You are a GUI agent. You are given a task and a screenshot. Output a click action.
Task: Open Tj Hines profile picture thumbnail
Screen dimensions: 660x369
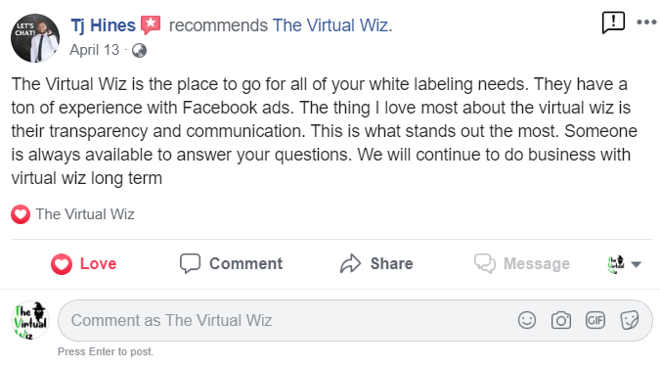click(35, 38)
